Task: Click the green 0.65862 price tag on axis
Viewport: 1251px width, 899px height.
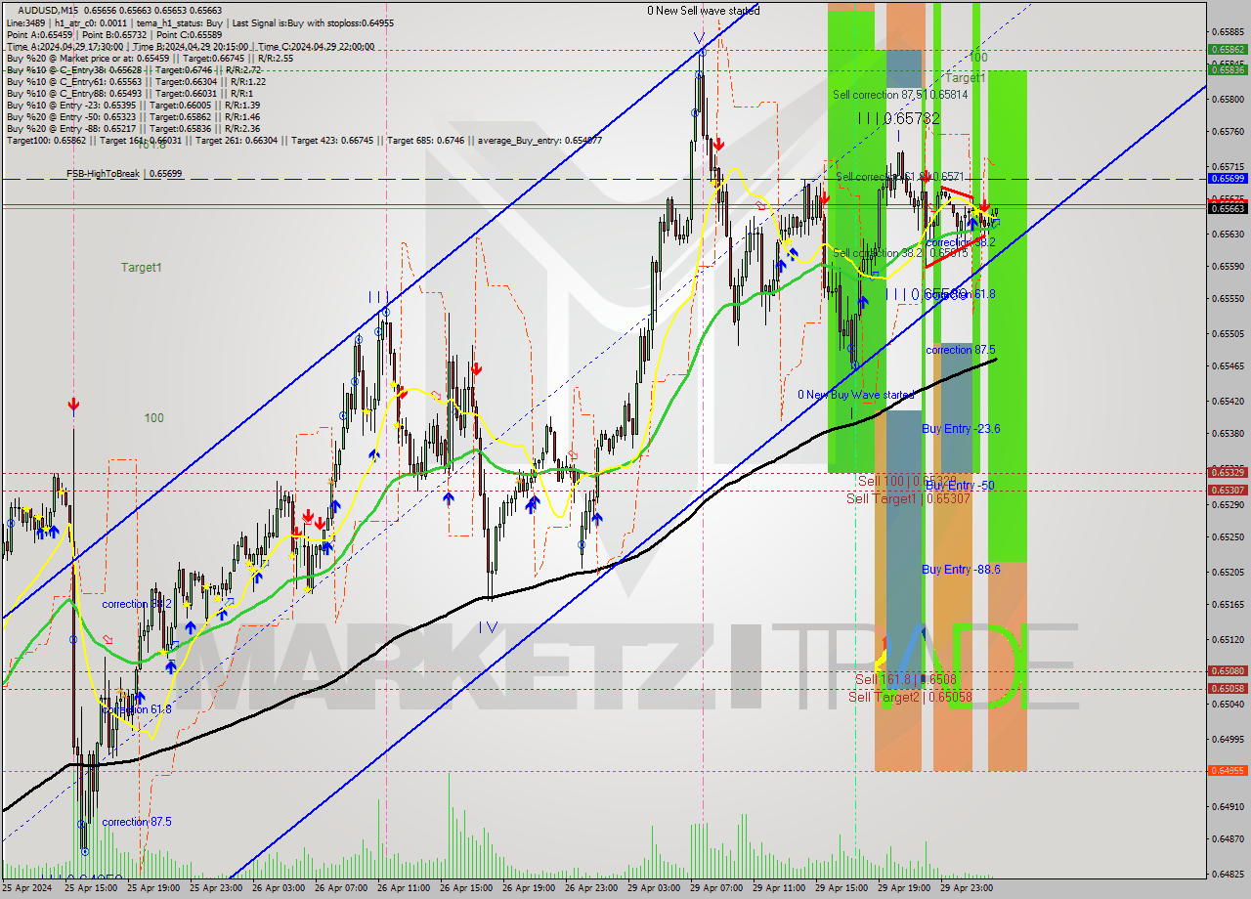Action: [x=1228, y=49]
